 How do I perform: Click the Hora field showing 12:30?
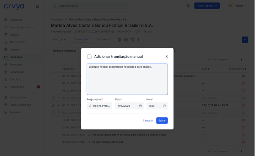(157, 106)
